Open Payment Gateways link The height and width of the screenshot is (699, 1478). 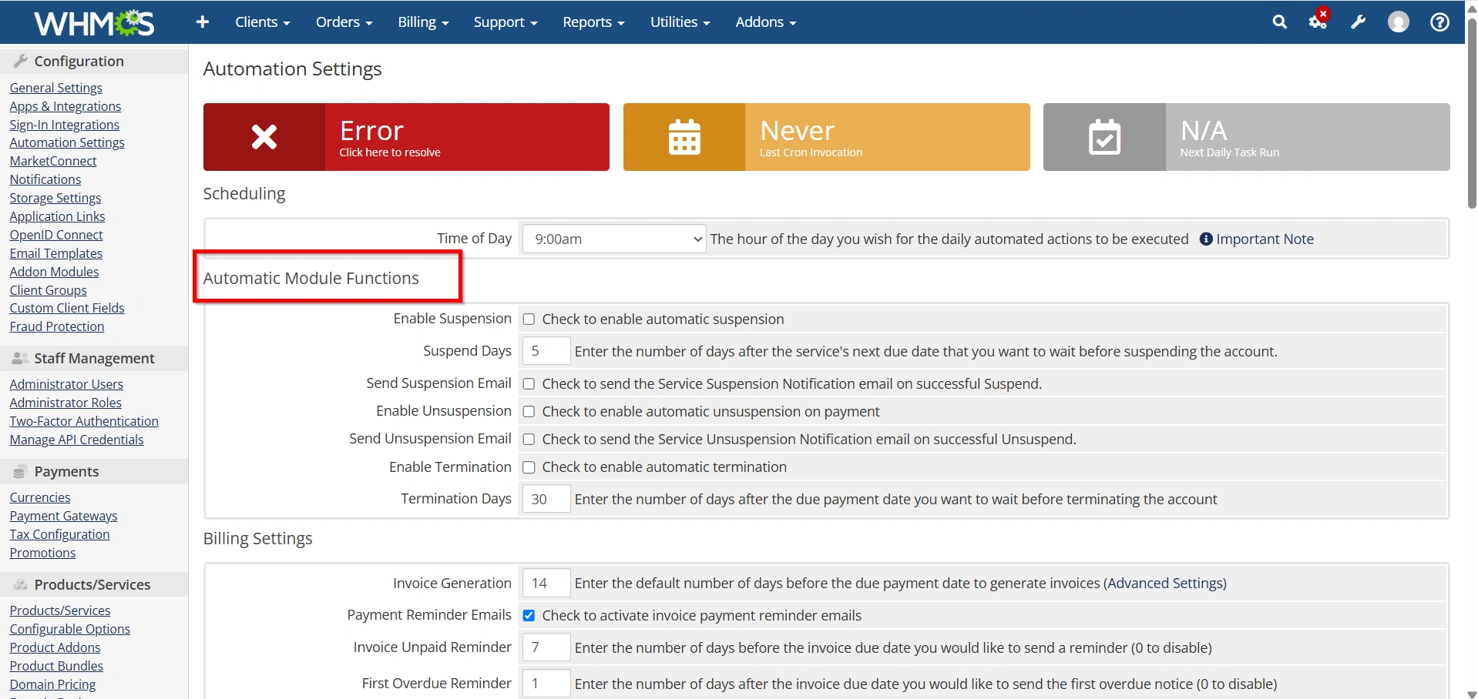(64, 516)
